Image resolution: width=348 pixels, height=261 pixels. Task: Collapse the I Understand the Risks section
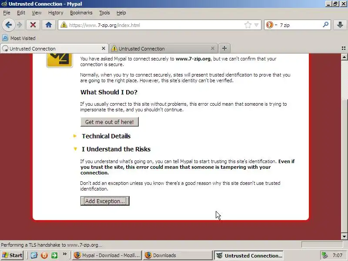pyautogui.click(x=116, y=149)
